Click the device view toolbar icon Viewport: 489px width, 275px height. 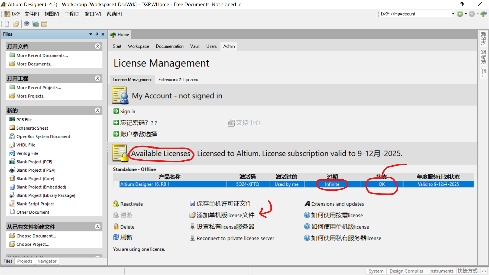pos(26,24)
